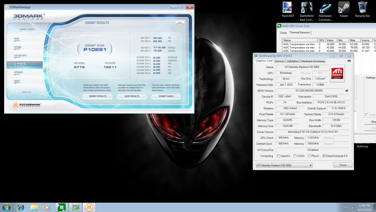Click the Max column header in sensor table
This screenshot has height=212, width=376.
coord(354,40)
